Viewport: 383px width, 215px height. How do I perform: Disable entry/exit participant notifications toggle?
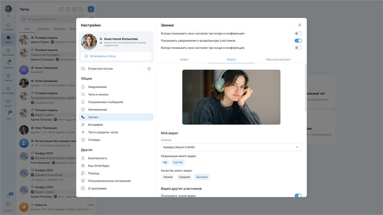coord(298,41)
